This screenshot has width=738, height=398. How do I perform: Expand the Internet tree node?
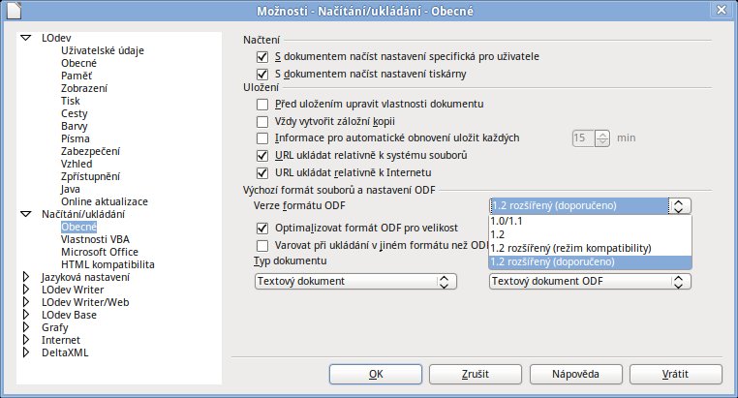pos(26,340)
